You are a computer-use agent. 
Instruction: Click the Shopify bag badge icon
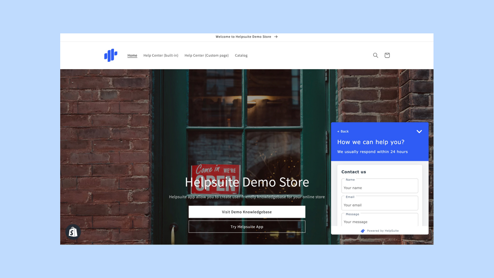pos(73,232)
